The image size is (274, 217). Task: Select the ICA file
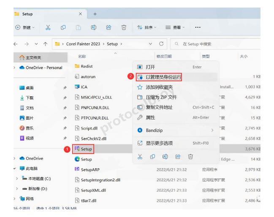81,87
